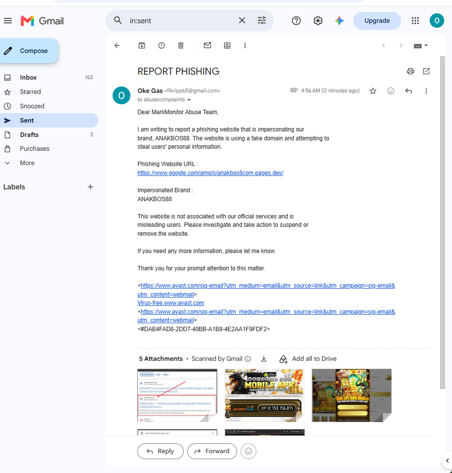
Task: Delete this email with trash icon
Action: (x=181, y=45)
